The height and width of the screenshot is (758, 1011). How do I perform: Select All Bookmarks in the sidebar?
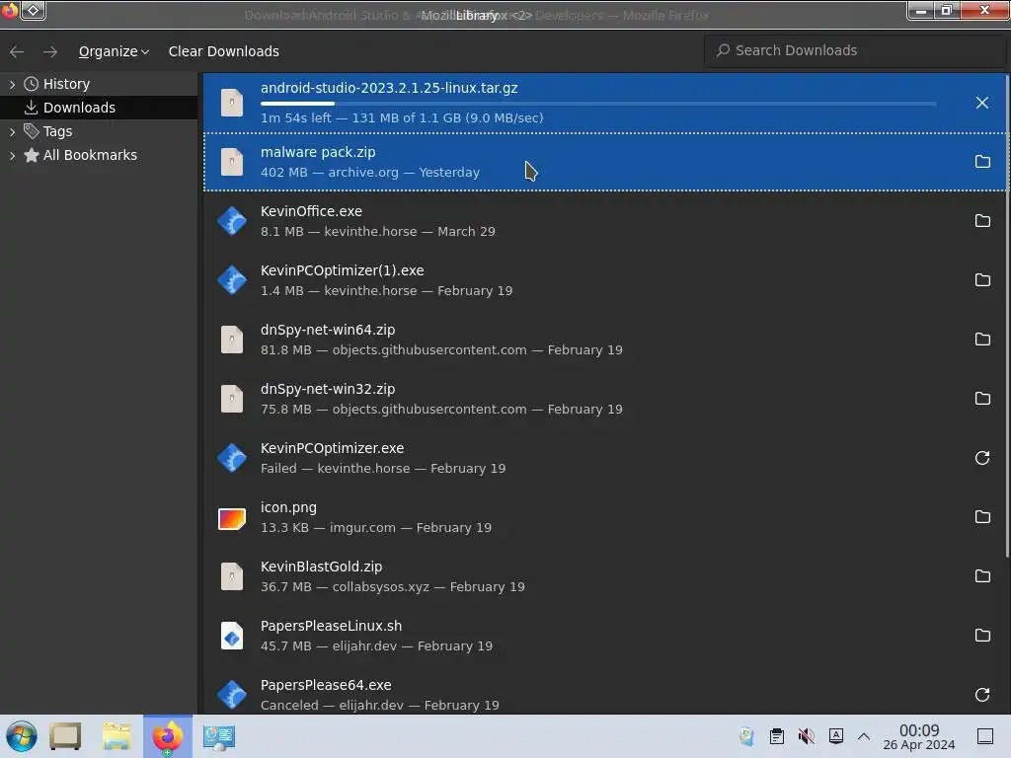point(99,155)
